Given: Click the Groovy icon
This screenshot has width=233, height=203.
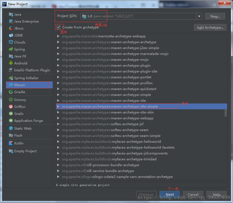Looking at the screenshot, I should click(11, 100).
